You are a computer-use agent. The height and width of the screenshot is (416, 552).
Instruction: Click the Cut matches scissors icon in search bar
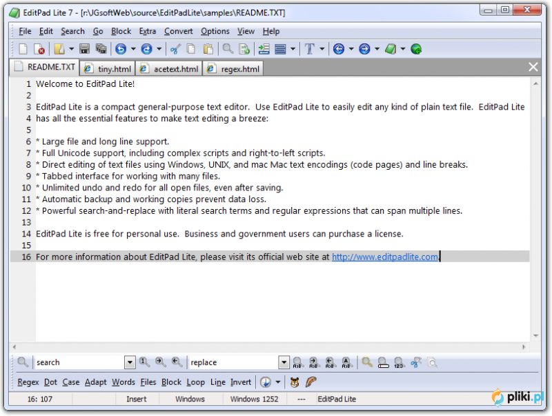pos(416,361)
